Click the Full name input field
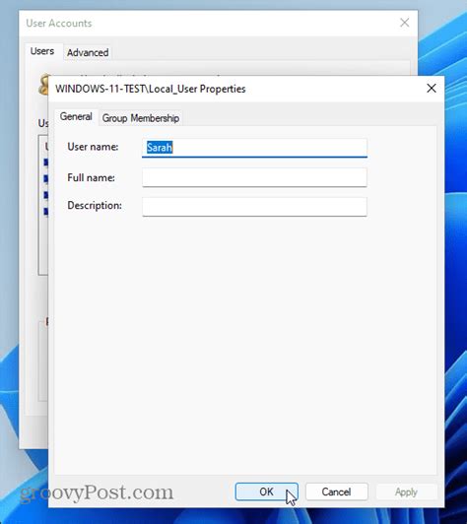 point(254,177)
